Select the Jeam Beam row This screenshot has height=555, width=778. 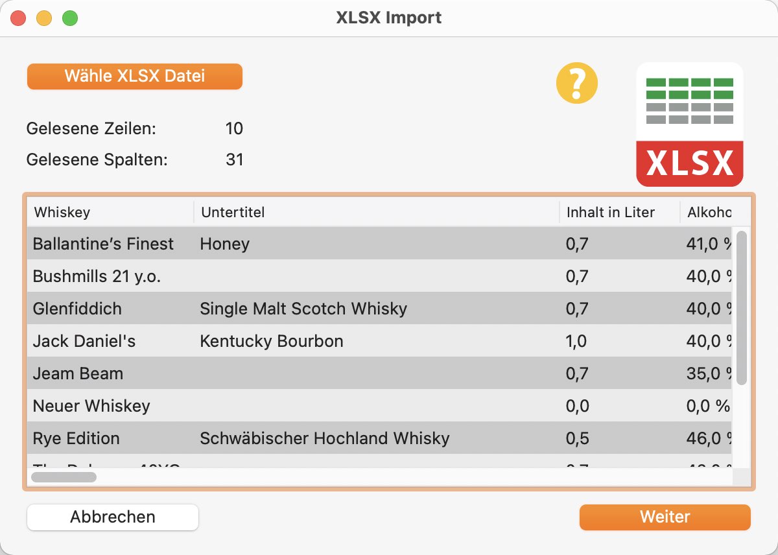[x=380, y=373]
